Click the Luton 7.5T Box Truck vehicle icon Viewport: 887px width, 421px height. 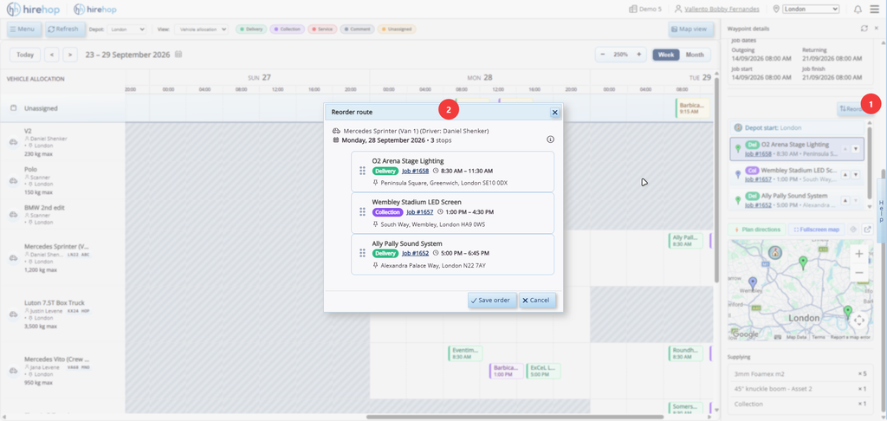pyautogui.click(x=13, y=314)
